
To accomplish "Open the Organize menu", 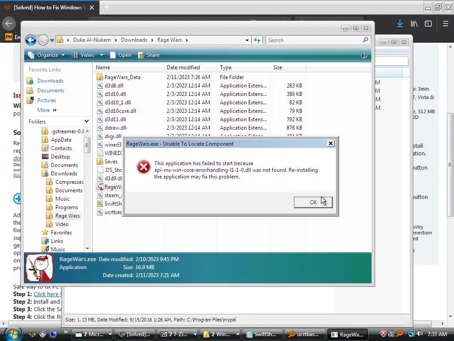I will tap(46, 55).
